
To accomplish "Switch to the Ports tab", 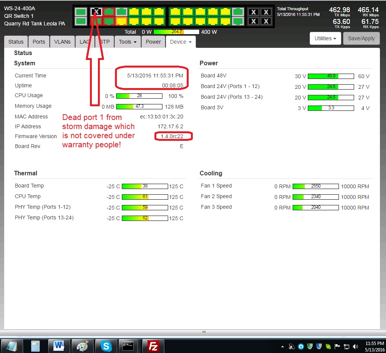I will point(39,42).
